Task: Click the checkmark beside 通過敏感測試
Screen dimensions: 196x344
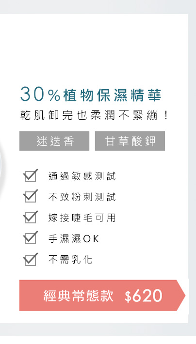Action: pyautogui.click(x=31, y=175)
